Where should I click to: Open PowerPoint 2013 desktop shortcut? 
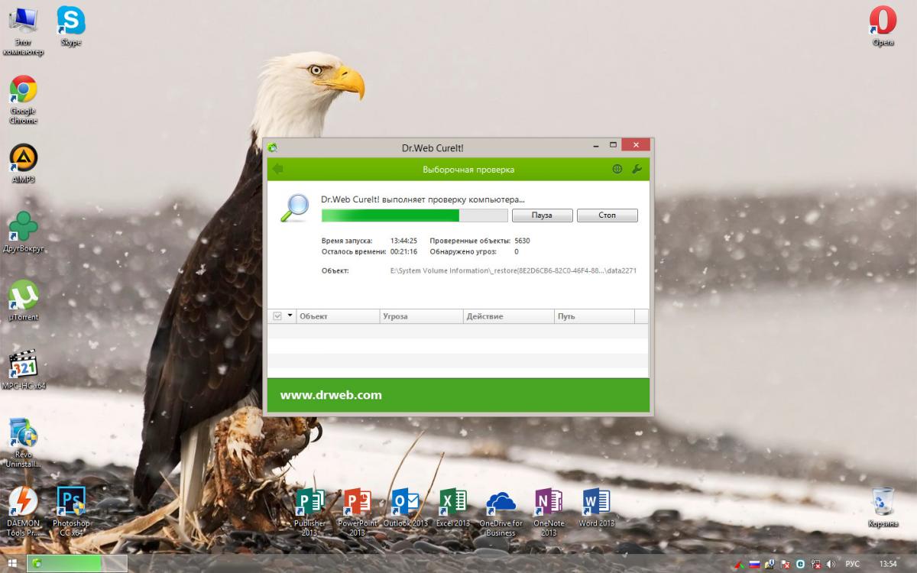click(357, 511)
